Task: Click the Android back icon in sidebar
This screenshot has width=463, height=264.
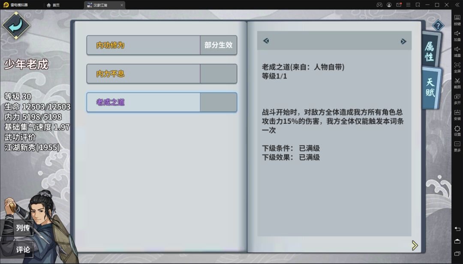Action: coord(457,229)
